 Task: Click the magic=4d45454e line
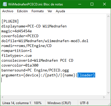(17, 31)
